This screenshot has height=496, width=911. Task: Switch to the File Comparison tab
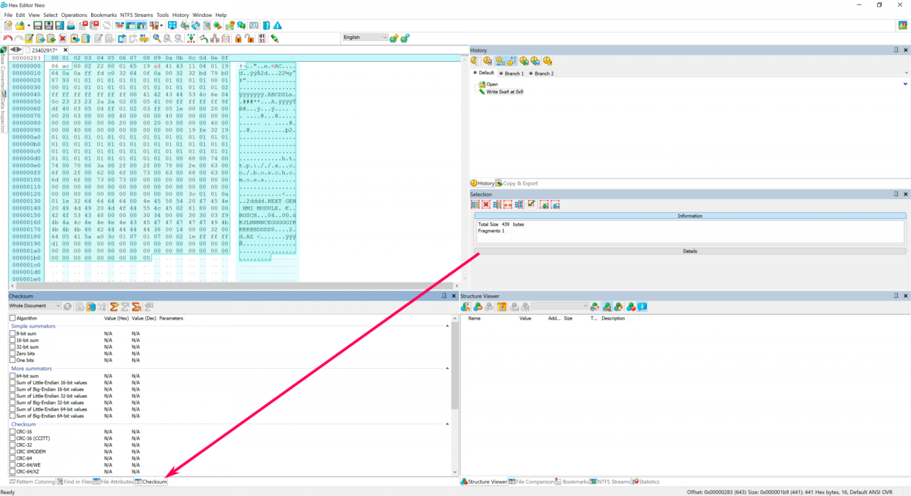[x=531, y=482]
